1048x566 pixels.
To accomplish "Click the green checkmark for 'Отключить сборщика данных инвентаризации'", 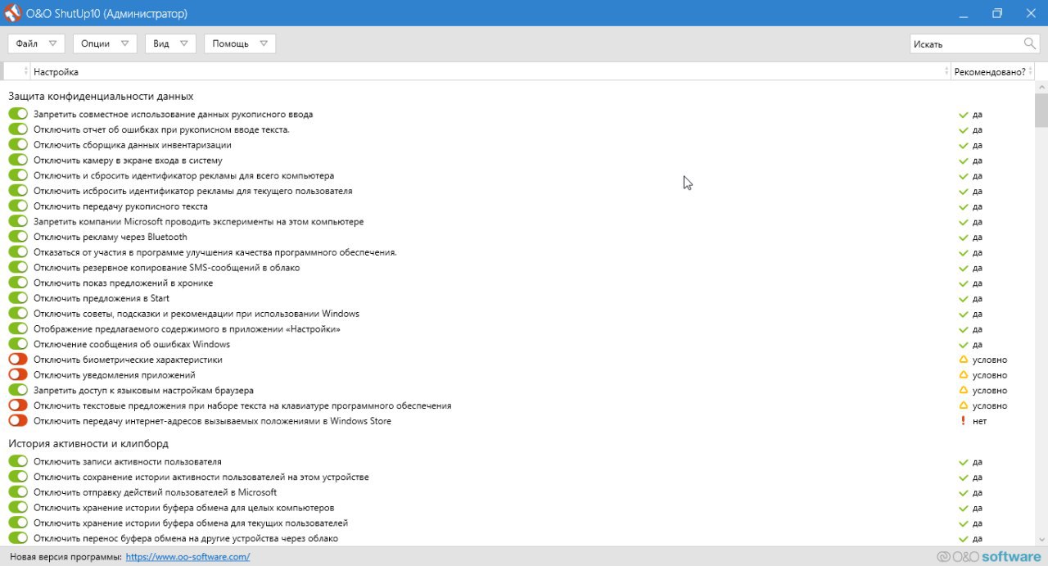I will pos(964,146).
